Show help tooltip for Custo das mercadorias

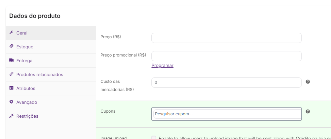point(308,82)
